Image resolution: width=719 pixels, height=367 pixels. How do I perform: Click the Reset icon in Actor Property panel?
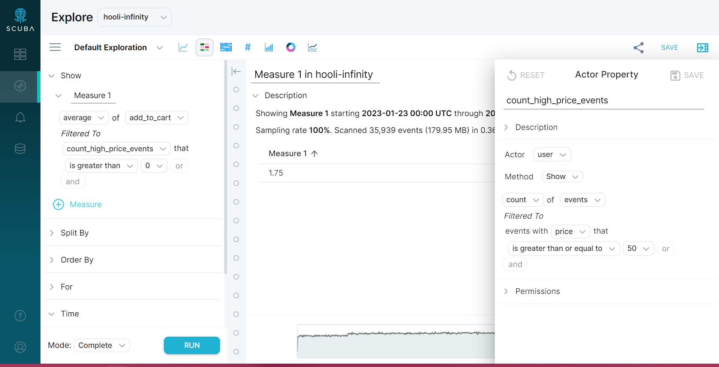coord(512,75)
